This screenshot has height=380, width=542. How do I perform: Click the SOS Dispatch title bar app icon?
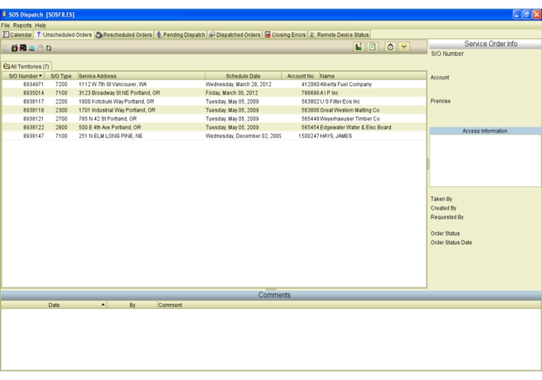(x=4, y=14)
